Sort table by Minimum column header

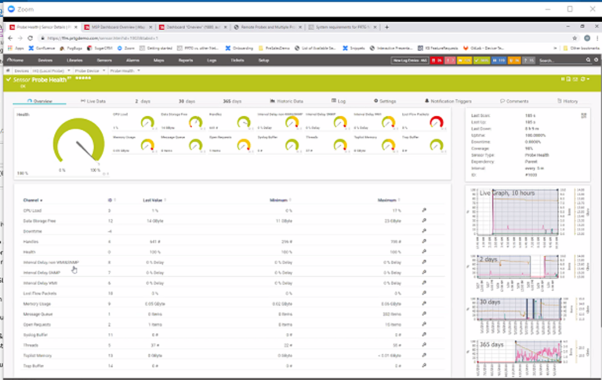[x=281, y=200]
